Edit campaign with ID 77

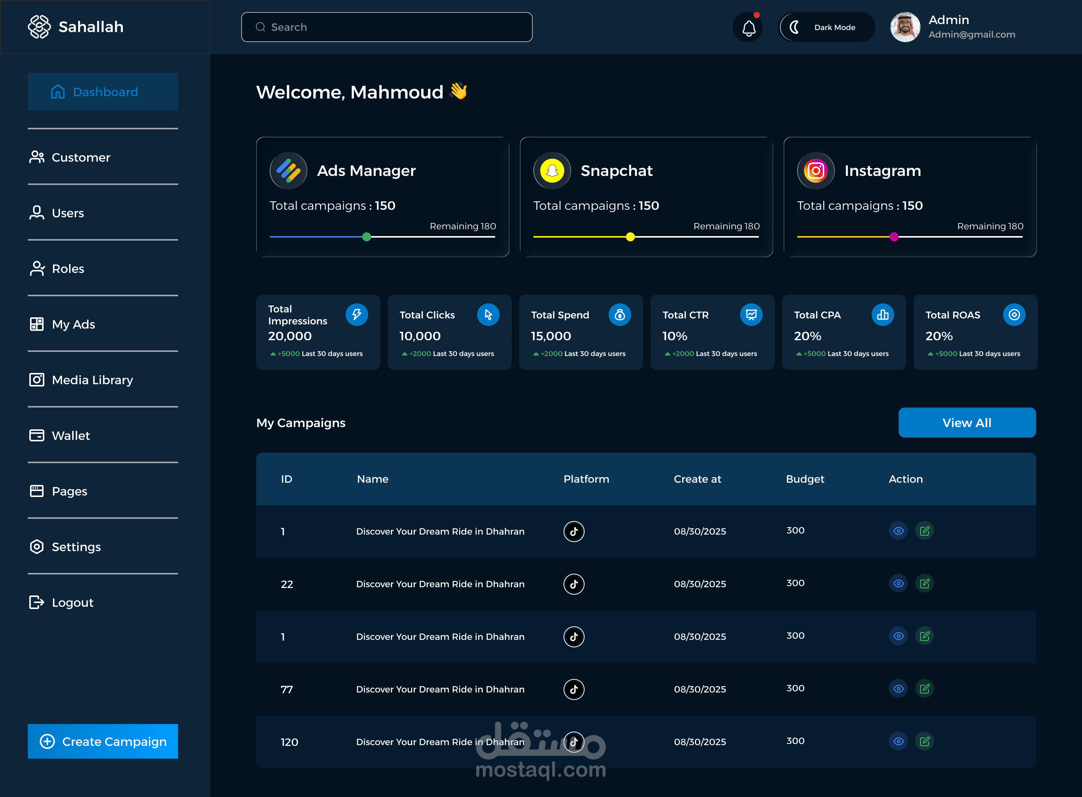pyautogui.click(x=924, y=688)
